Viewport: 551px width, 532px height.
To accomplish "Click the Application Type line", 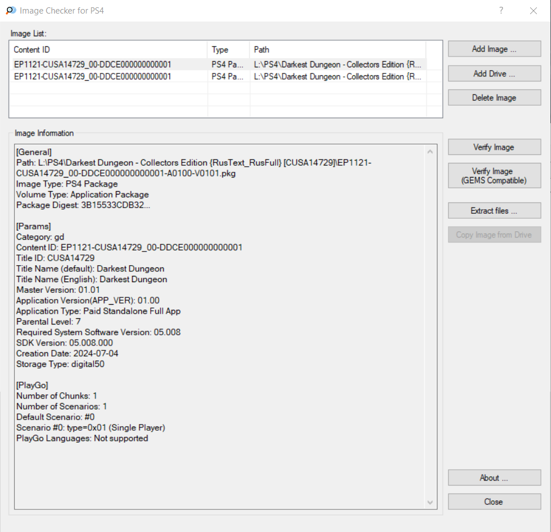I will (x=98, y=311).
